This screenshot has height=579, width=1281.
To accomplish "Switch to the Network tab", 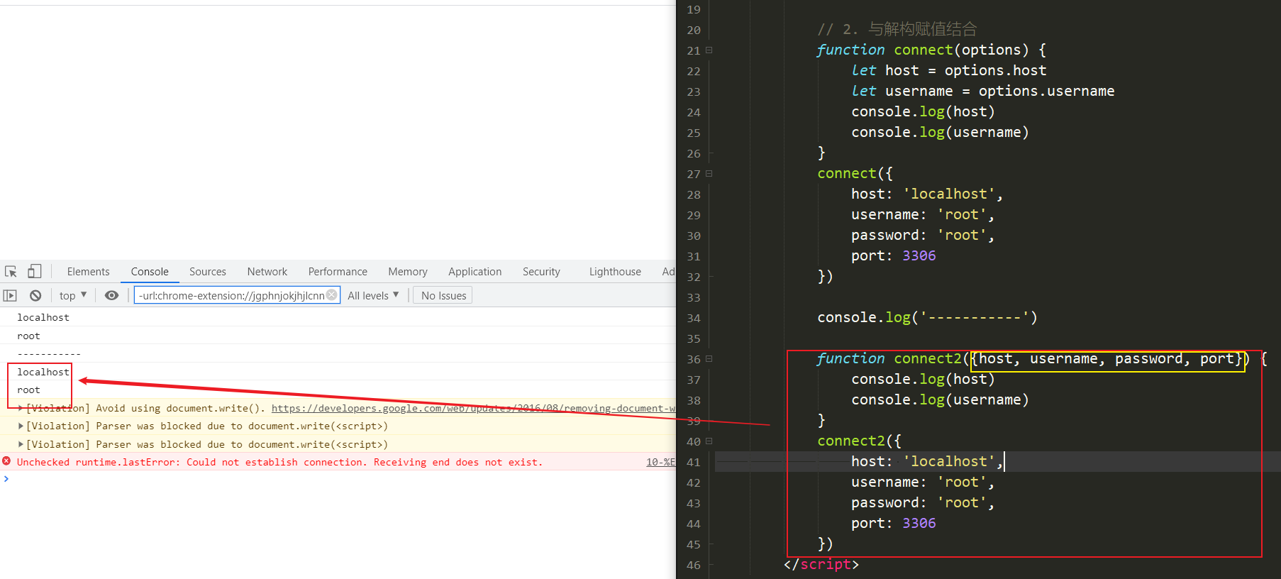I will (x=267, y=272).
